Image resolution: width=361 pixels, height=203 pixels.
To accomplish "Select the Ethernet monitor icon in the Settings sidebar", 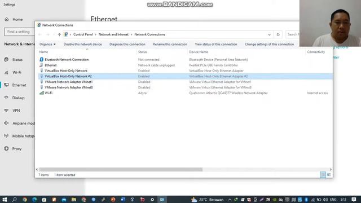I will point(6,85).
